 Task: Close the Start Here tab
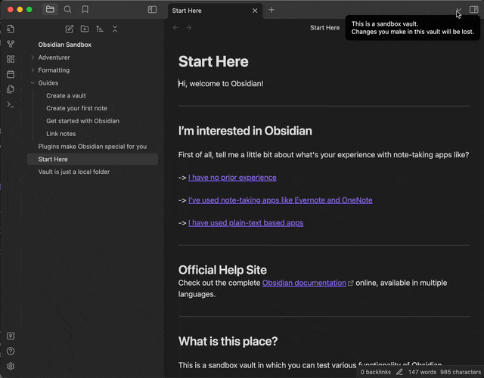tap(255, 11)
